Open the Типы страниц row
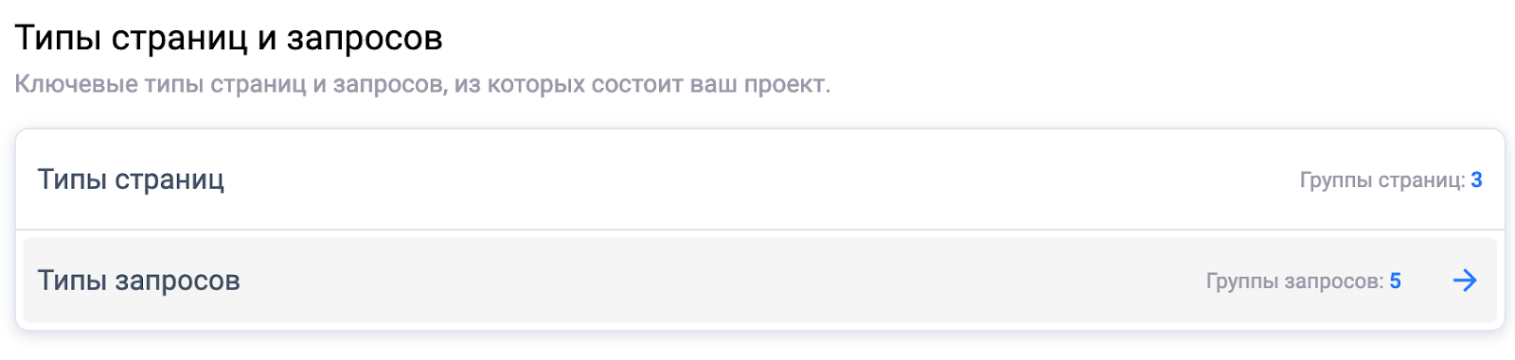The width and height of the screenshot is (1515, 360). coord(759,180)
